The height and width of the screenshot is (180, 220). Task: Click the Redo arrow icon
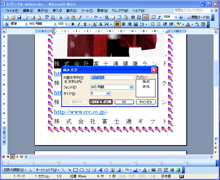[x=96, y=17]
